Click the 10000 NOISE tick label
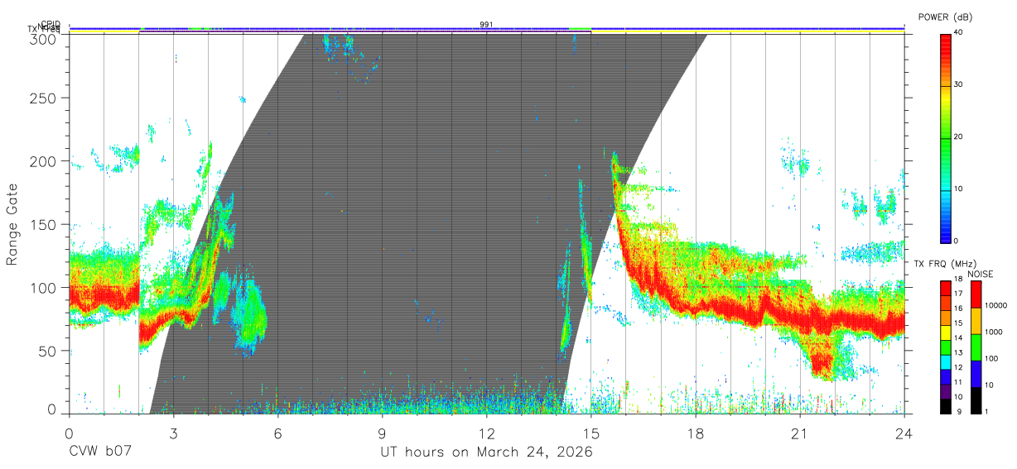 coord(995,305)
